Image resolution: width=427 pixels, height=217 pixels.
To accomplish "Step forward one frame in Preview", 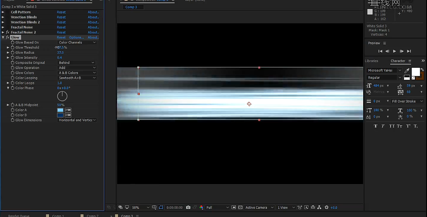I will 402,51.
